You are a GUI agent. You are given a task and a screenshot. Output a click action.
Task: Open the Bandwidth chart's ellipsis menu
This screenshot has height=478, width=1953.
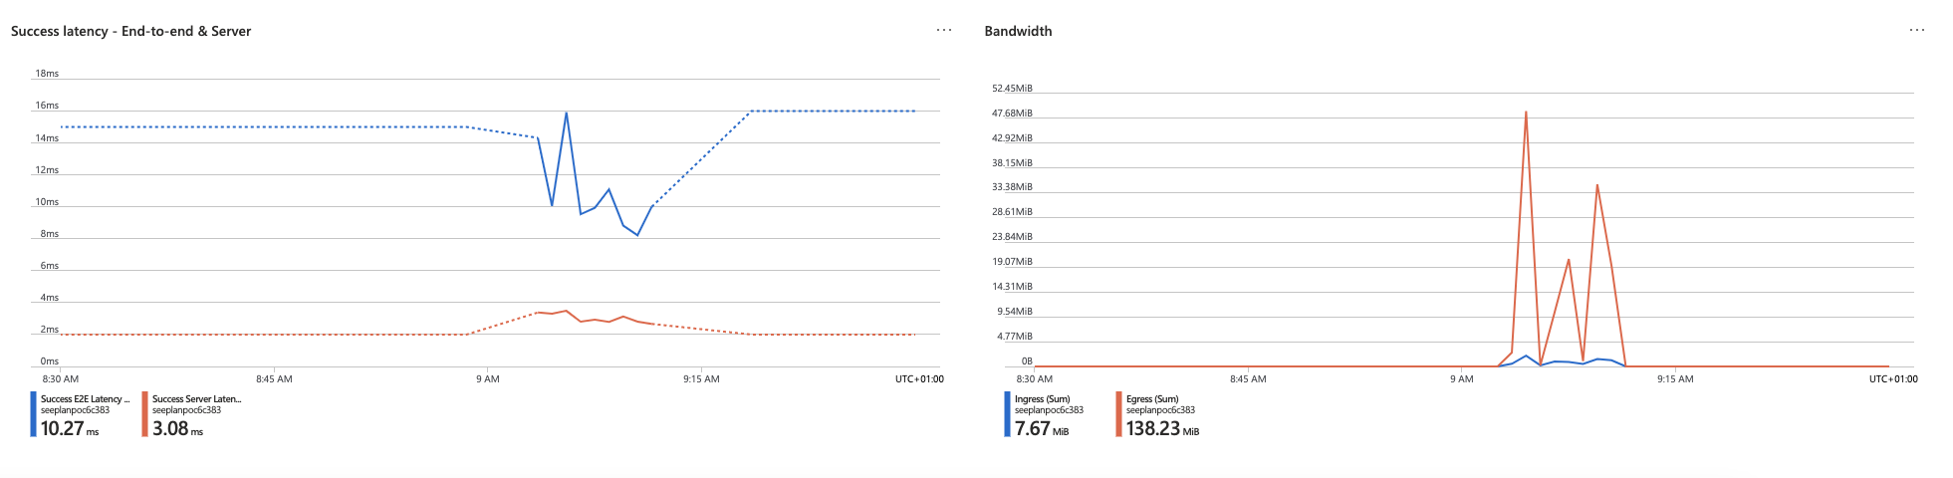(x=1917, y=31)
